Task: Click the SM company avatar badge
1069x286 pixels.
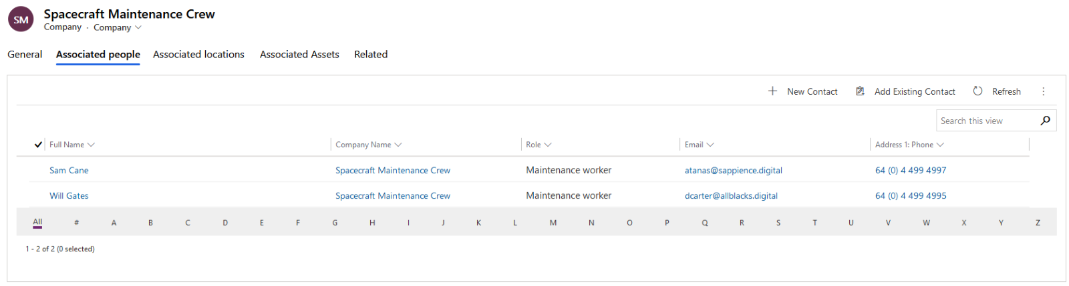Action: (x=21, y=19)
